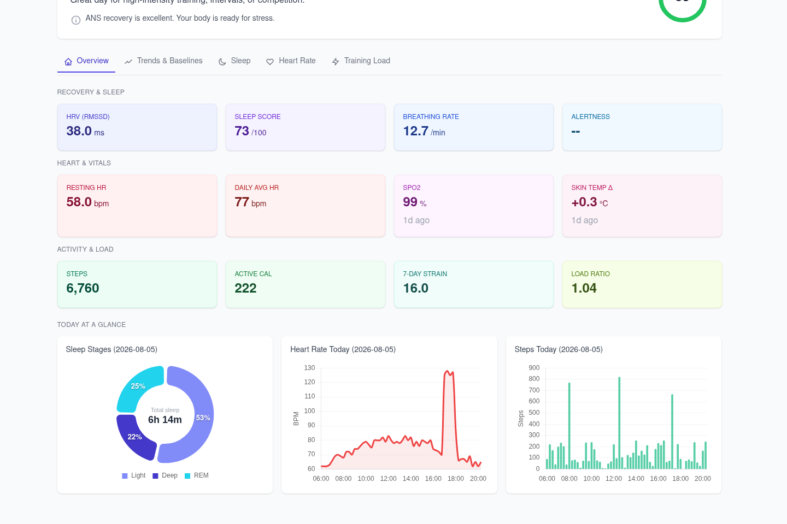Click the info icon next to ANS recovery message
The width and height of the screenshot is (787, 524).
76,20
